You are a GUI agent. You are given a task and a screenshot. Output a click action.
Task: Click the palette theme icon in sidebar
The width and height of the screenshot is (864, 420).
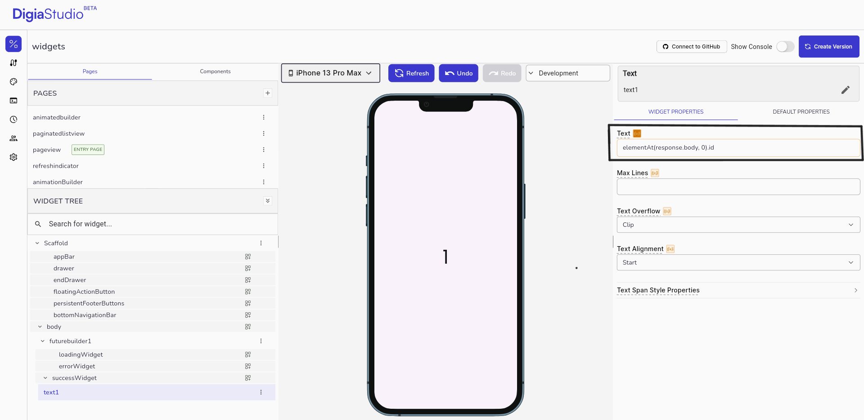[13, 82]
